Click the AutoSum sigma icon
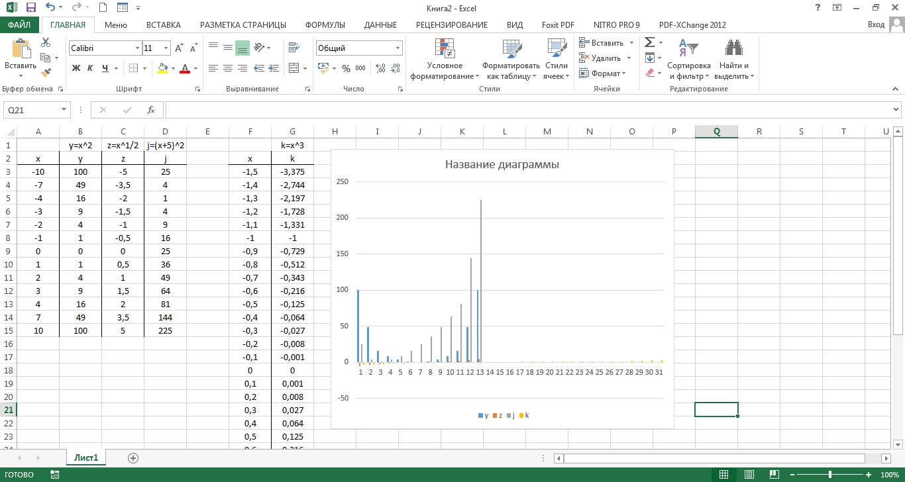 pyautogui.click(x=650, y=42)
